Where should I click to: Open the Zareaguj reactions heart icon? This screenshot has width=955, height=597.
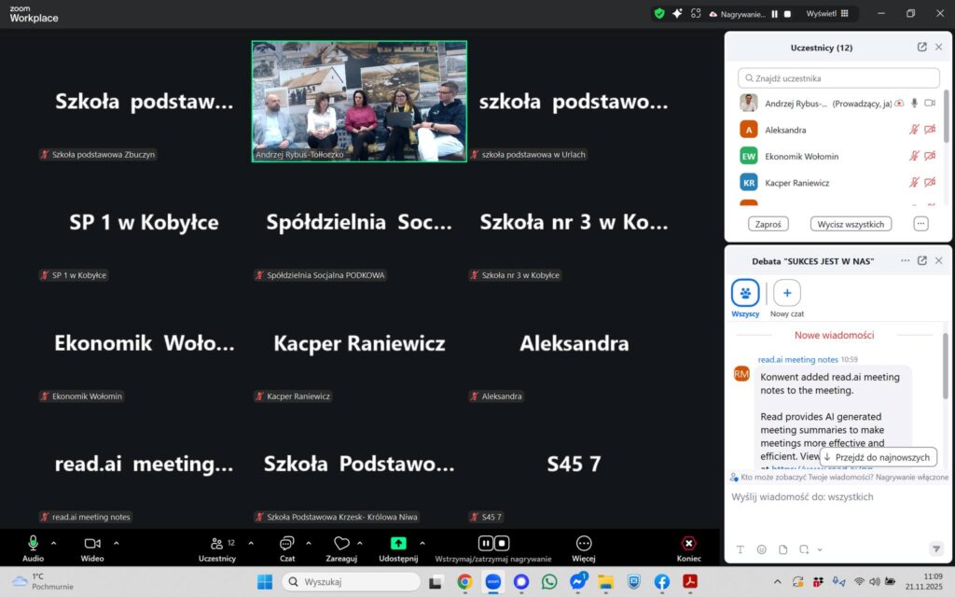(341, 543)
